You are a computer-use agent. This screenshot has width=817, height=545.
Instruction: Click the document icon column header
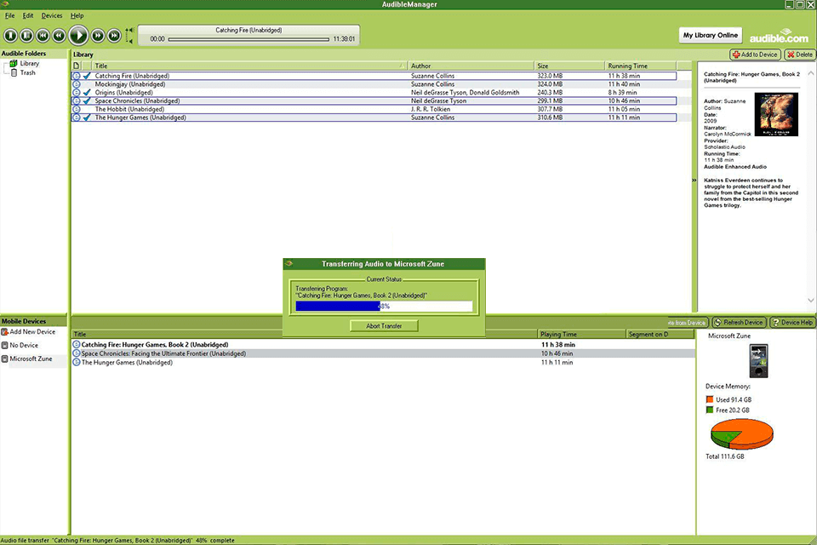[x=77, y=66]
